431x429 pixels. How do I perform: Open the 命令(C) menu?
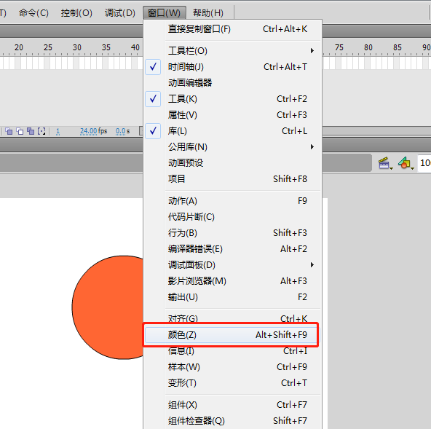coord(33,13)
